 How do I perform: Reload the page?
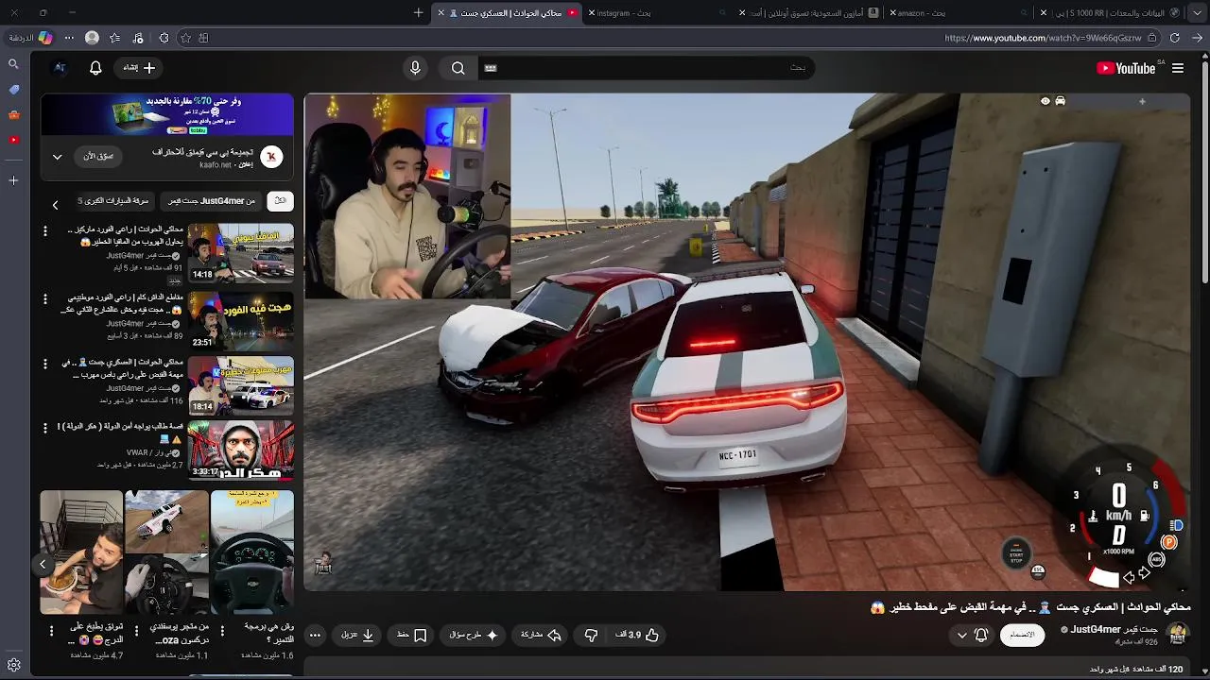(x=1175, y=38)
